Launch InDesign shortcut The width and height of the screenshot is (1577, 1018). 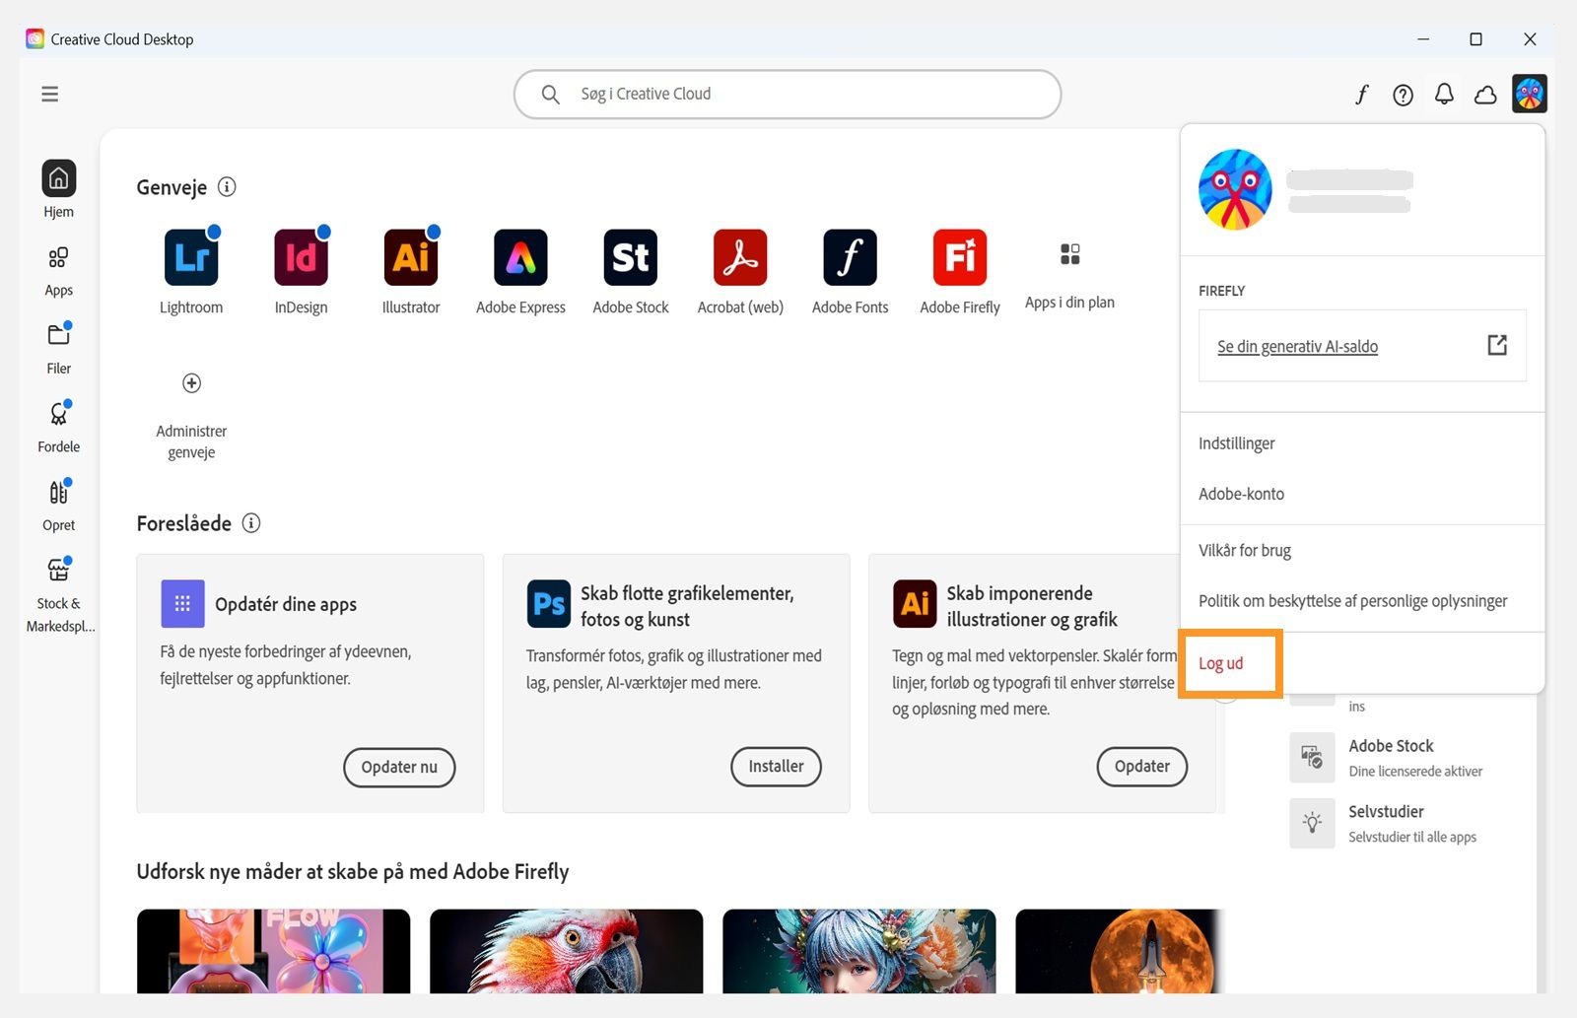point(301,257)
